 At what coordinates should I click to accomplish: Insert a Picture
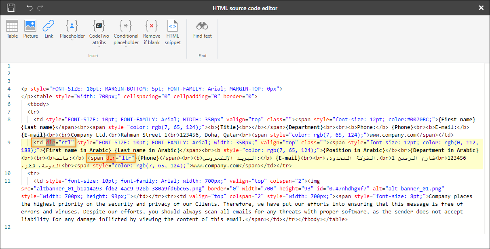30,29
